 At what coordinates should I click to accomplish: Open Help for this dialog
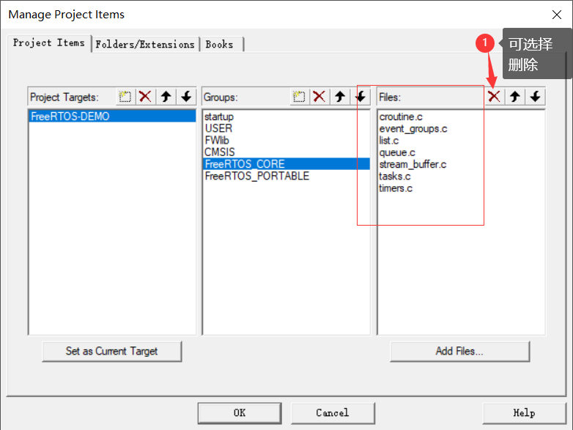point(525,413)
